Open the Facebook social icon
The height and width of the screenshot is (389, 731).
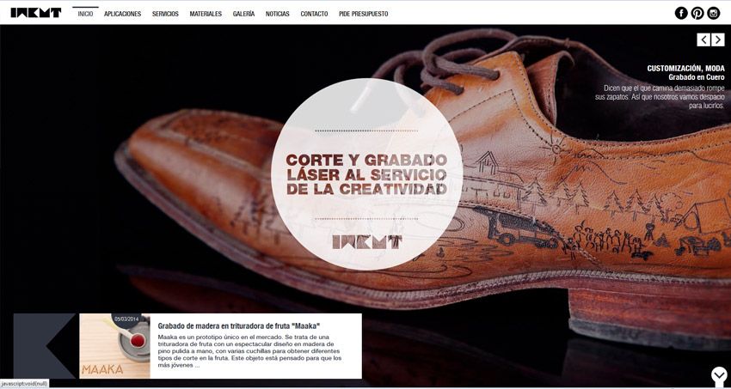point(681,13)
